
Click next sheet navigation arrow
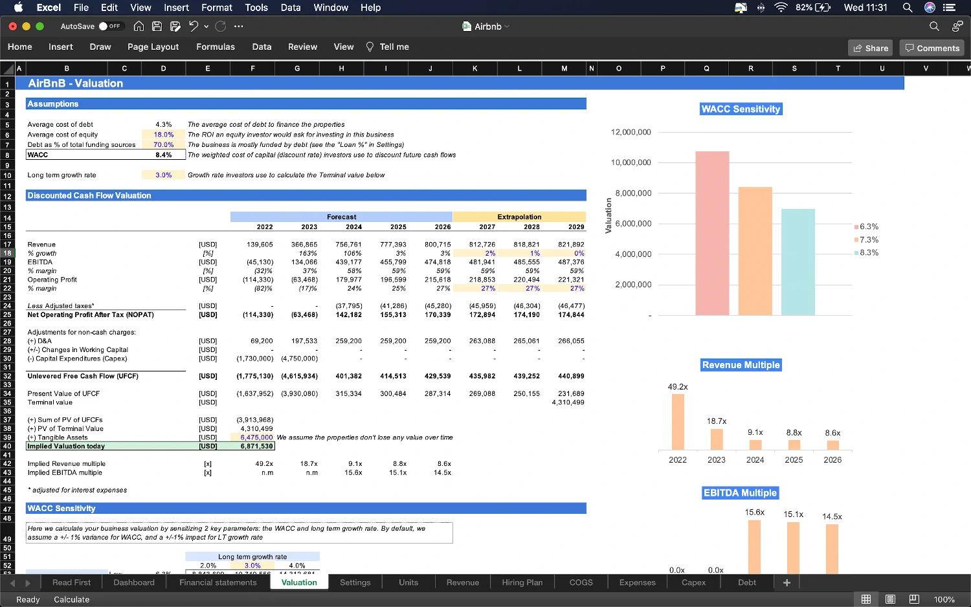click(27, 582)
